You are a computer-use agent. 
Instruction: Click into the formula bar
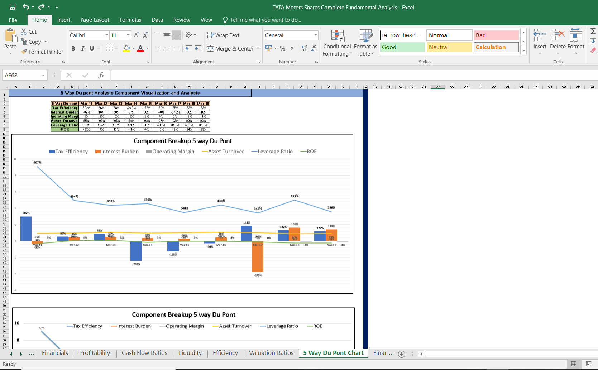pyautogui.click(x=354, y=75)
